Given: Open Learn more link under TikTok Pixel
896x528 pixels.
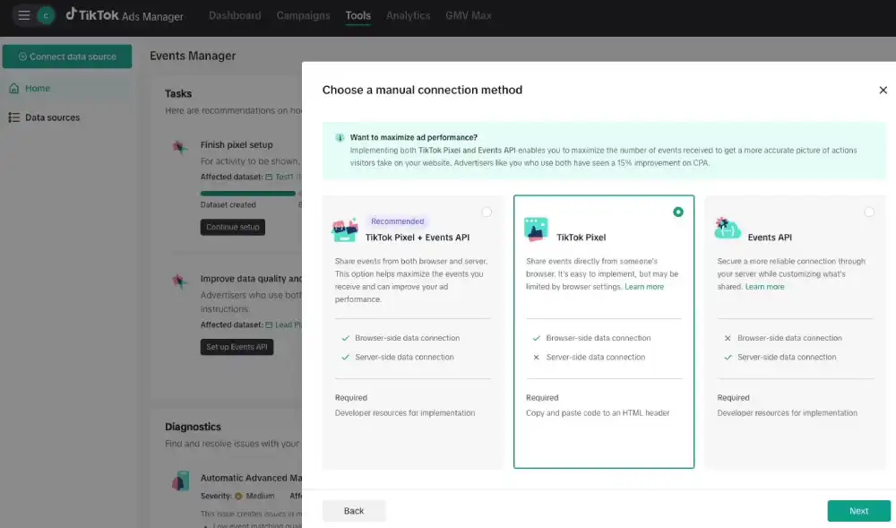Looking at the screenshot, I should tap(644, 287).
